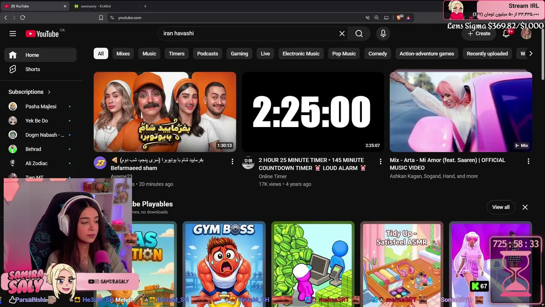This screenshot has height=307, width=545.
Task: Dismiss the Playables shelf with X
Action: (x=525, y=207)
